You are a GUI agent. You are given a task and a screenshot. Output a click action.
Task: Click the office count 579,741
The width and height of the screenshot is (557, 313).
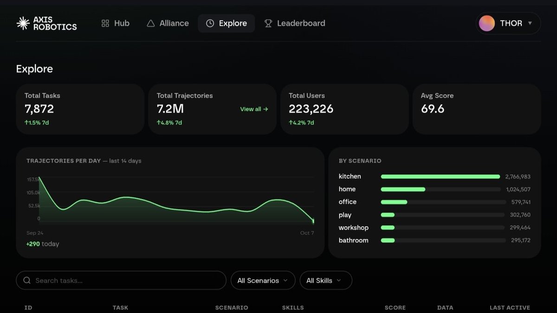tap(521, 202)
